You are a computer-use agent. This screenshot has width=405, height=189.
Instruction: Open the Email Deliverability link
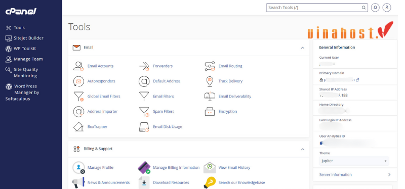[x=235, y=97]
